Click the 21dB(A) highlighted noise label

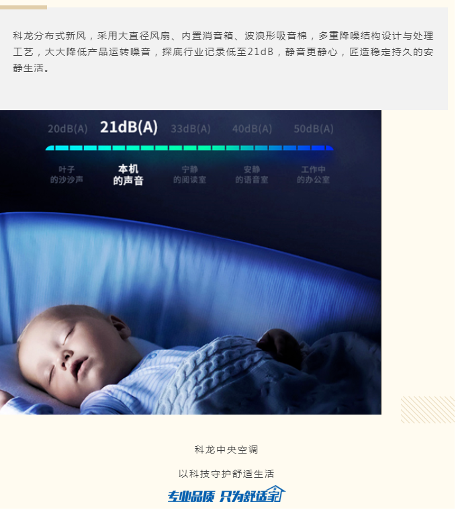[x=129, y=127]
